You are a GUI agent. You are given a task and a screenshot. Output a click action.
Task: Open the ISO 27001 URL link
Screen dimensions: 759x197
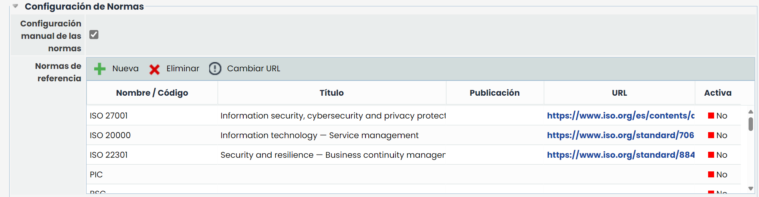[x=620, y=116]
